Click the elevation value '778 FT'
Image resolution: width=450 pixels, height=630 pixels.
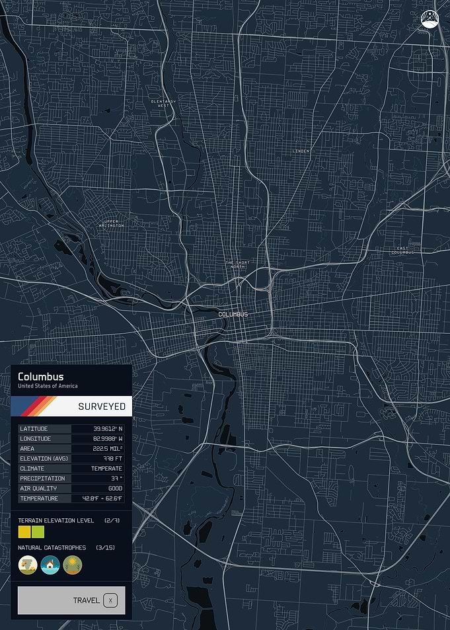point(112,458)
